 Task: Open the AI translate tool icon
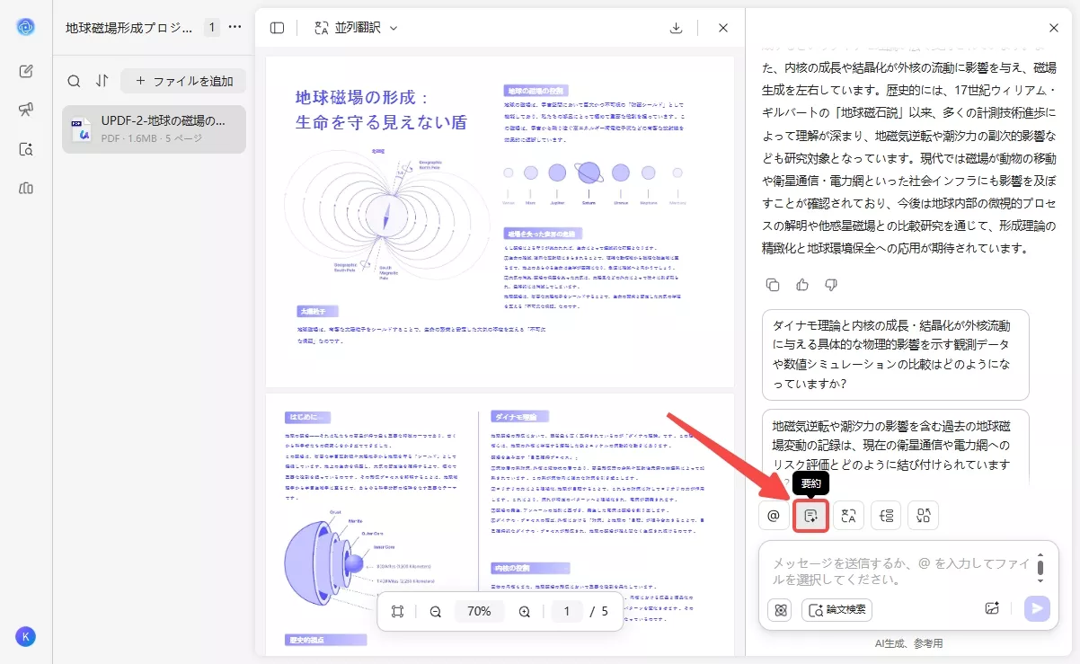(x=848, y=516)
